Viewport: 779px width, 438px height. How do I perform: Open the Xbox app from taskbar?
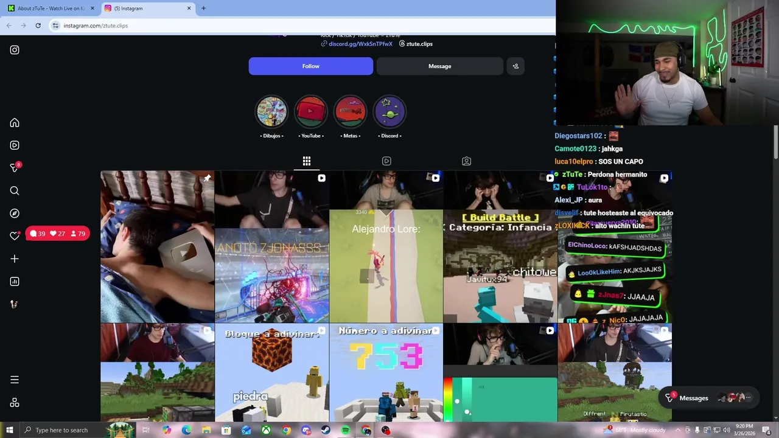[x=266, y=430]
